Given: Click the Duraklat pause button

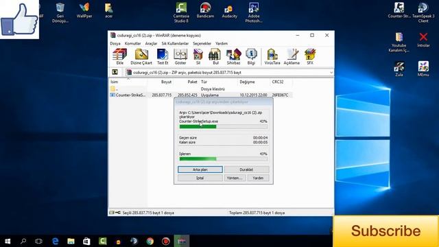Looking at the screenshot, I should pyautogui.click(x=246, y=169).
